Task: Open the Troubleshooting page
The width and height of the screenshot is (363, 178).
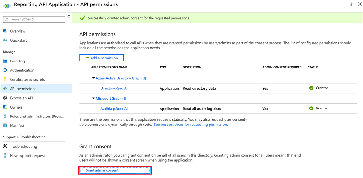Action: pyautogui.click(x=23, y=146)
